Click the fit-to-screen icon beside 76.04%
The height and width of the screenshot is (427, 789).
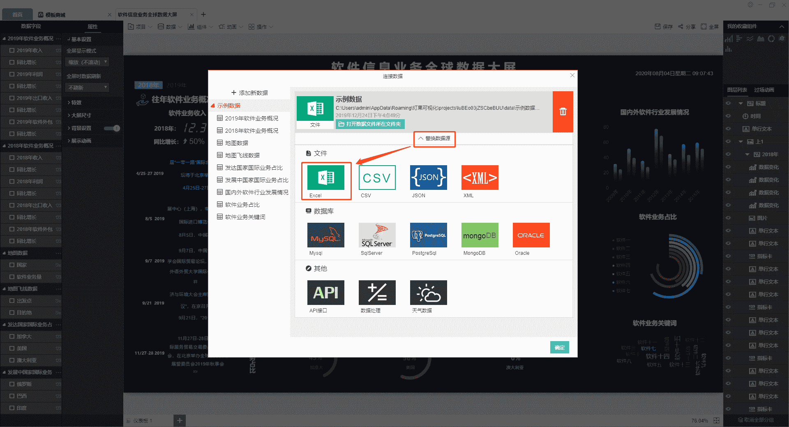716,420
